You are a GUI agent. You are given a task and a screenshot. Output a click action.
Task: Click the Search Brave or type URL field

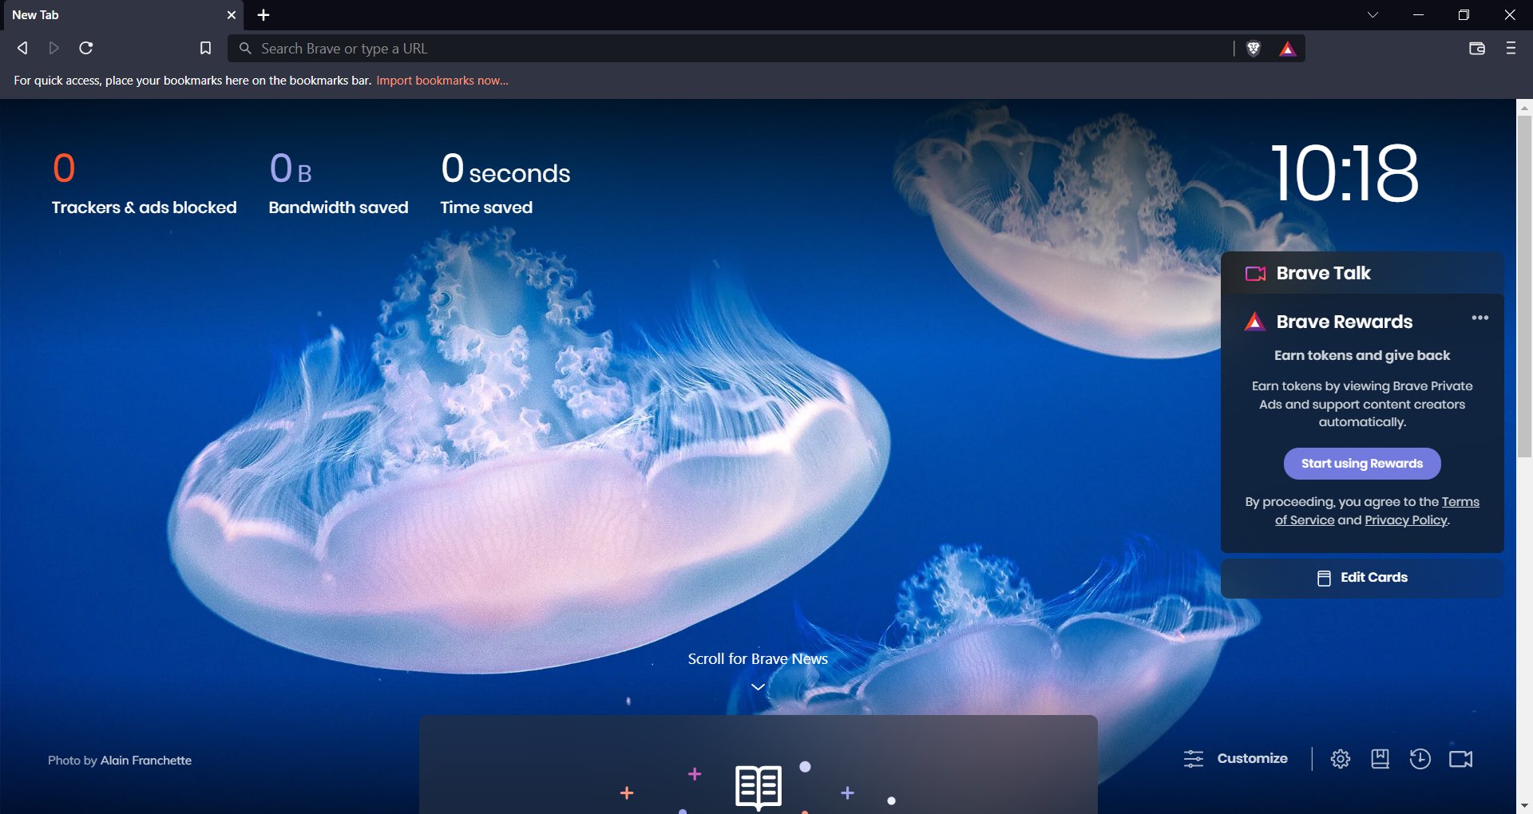[731, 49]
